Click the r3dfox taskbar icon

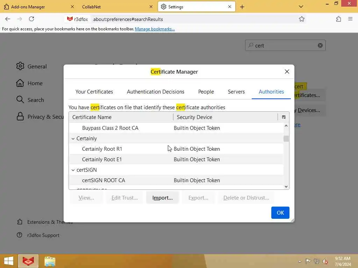point(28,261)
